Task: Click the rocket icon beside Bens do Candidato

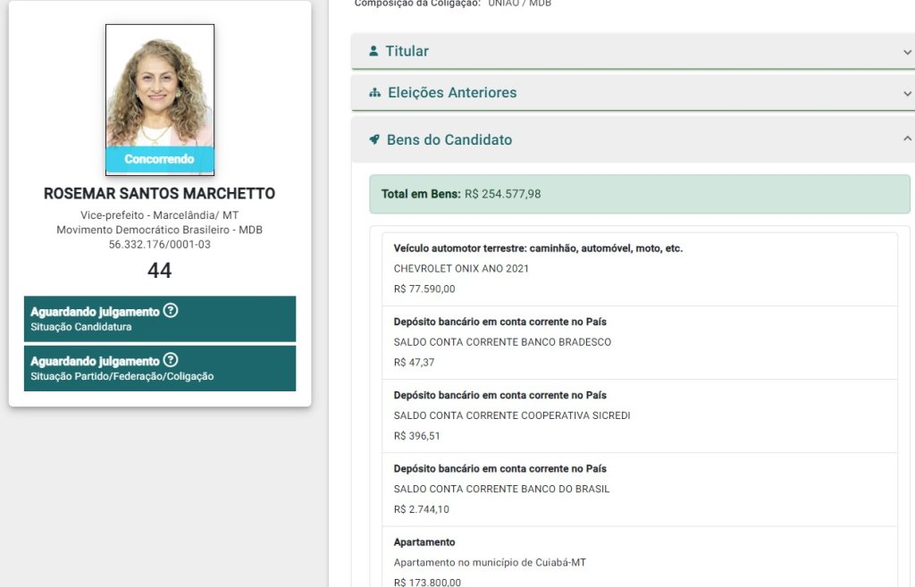Action: 374,139
